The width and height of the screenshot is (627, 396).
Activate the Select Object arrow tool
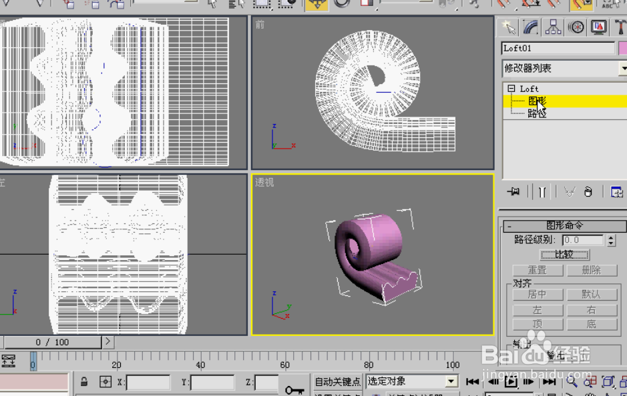point(212,5)
